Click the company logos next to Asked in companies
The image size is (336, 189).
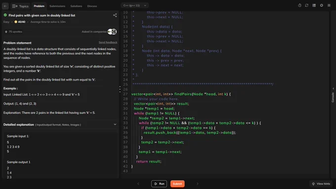click(112, 32)
